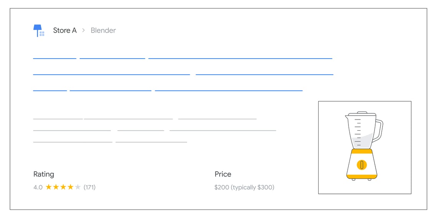Click the blender jar handle
437x218 pixels.
click(x=379, y=130)
